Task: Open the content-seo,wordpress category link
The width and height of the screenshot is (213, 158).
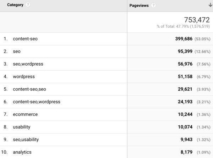Action: click(x=36, y=102)
